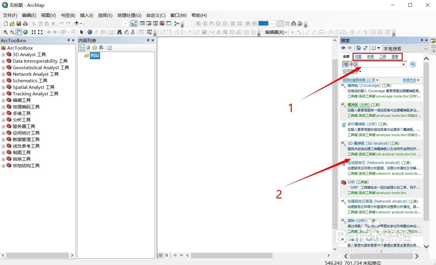This screenshot has width=436, height=265.
Task: Create a new map document
Action: point(6,23)
